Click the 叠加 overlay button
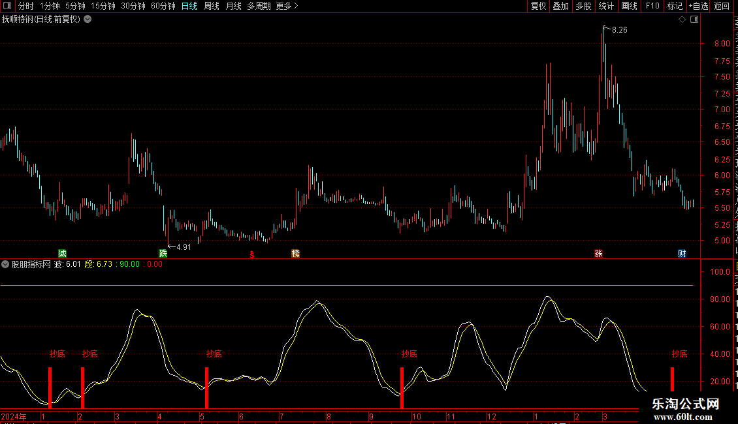 560,6
